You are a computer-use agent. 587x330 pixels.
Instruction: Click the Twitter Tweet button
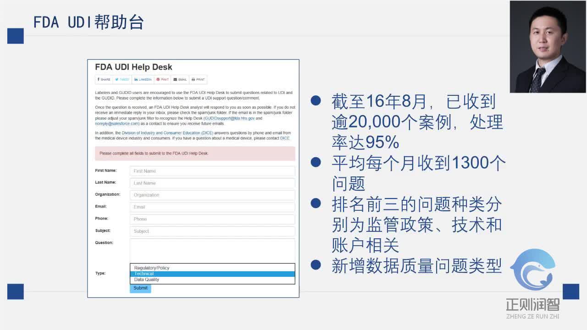[x=122, y=80]
